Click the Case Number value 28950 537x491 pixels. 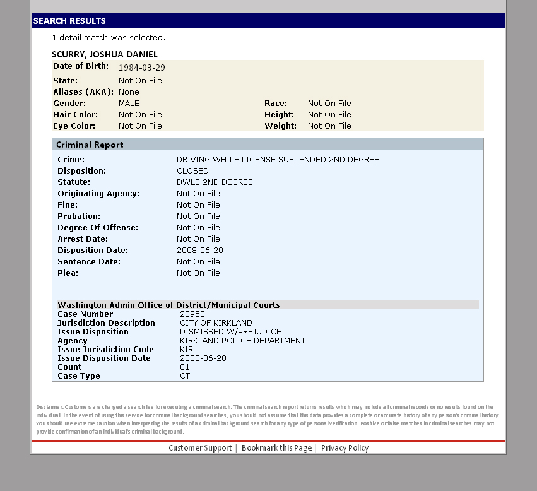click(x=192, y=314)
